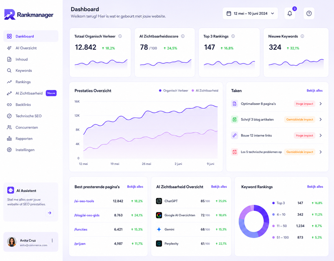
Task: Expand the Schrijf 3 blog artikelen chevron
Action: click(321, 119)
